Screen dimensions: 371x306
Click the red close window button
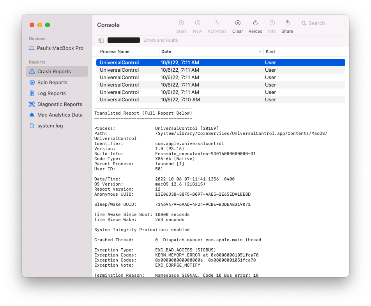(32, 25)
